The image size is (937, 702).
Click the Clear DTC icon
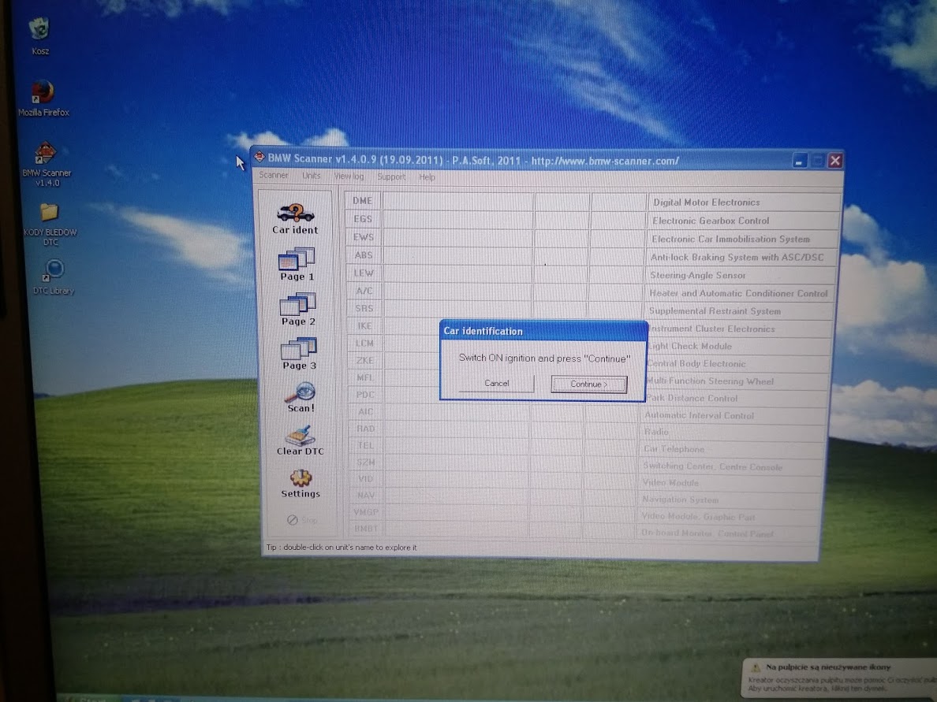(301, 436)
